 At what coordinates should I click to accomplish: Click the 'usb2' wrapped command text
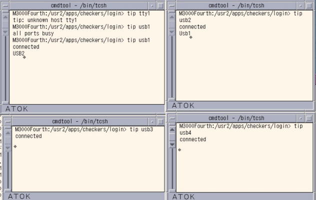pos(185,20)
